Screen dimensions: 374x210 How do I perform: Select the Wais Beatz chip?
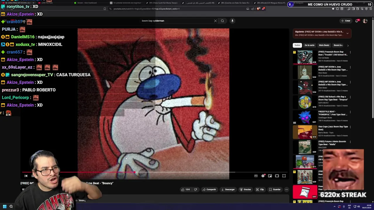coord(324,45)
